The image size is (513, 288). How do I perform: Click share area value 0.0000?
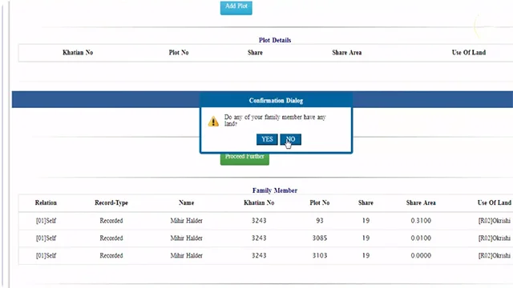[421, 255]
